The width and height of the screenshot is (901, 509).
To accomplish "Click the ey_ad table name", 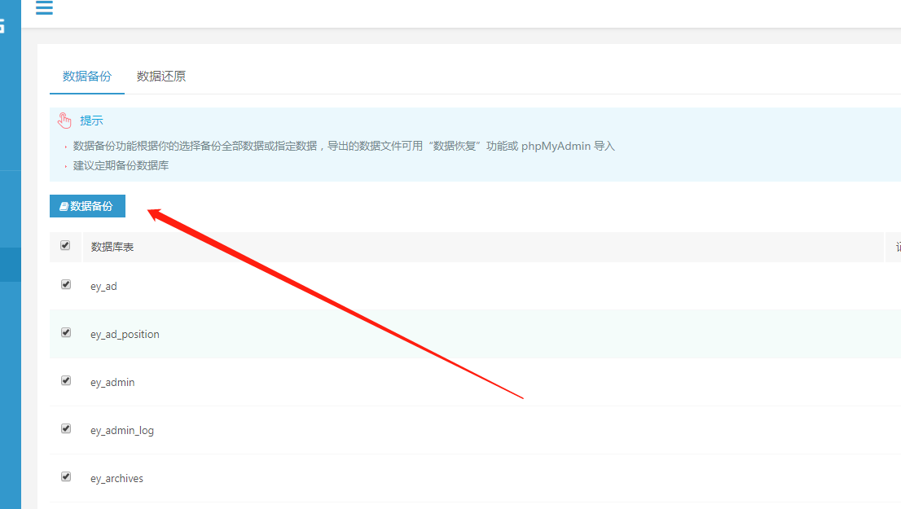I will (x=103, y=287).
